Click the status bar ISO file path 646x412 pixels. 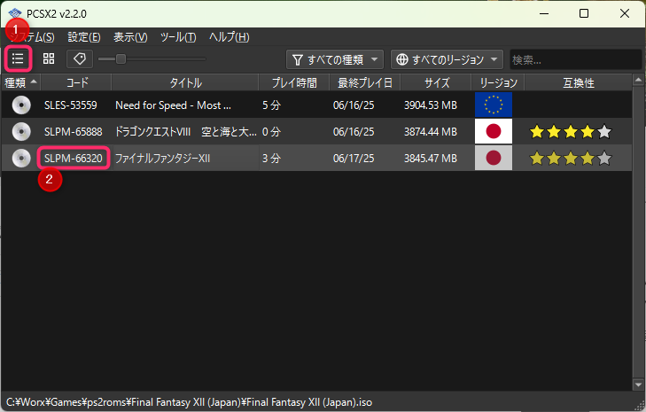coord(189,402)
